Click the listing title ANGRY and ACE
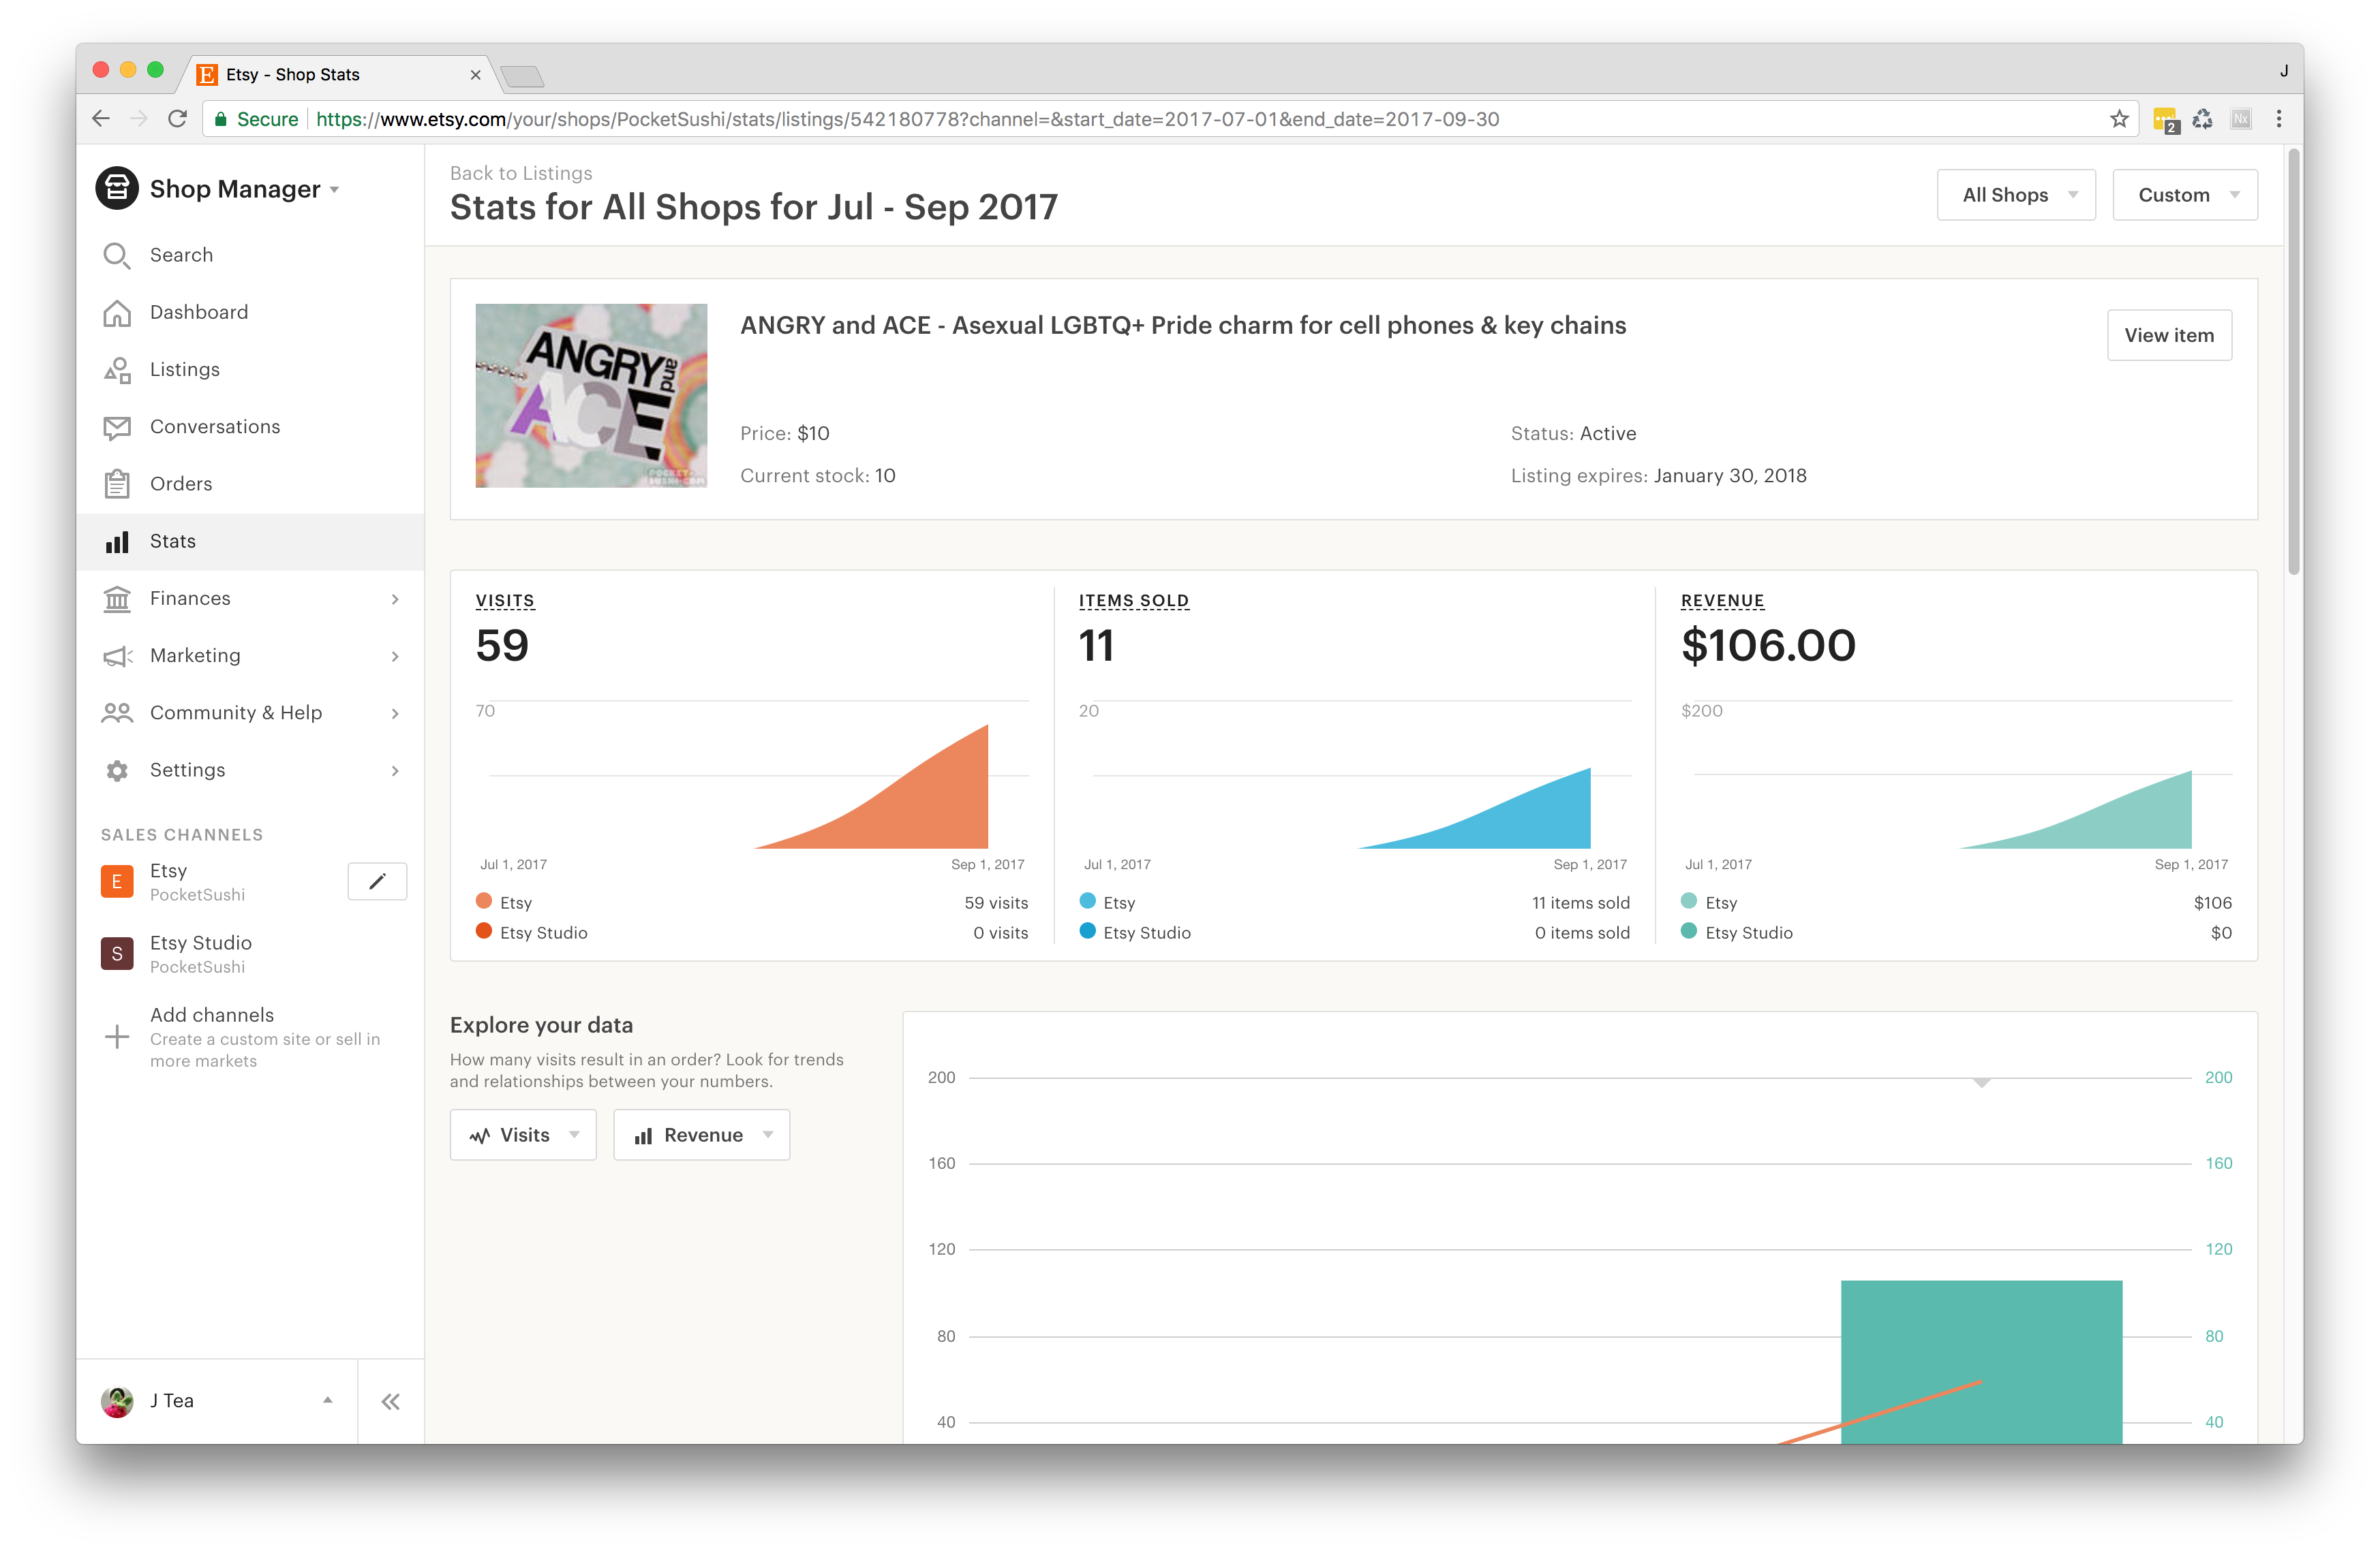This screenshot has width=2380, height=1553. pos(1183,325)
